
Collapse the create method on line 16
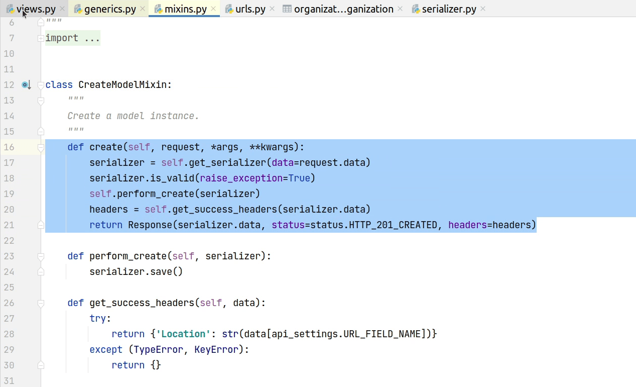coord(41,147)
